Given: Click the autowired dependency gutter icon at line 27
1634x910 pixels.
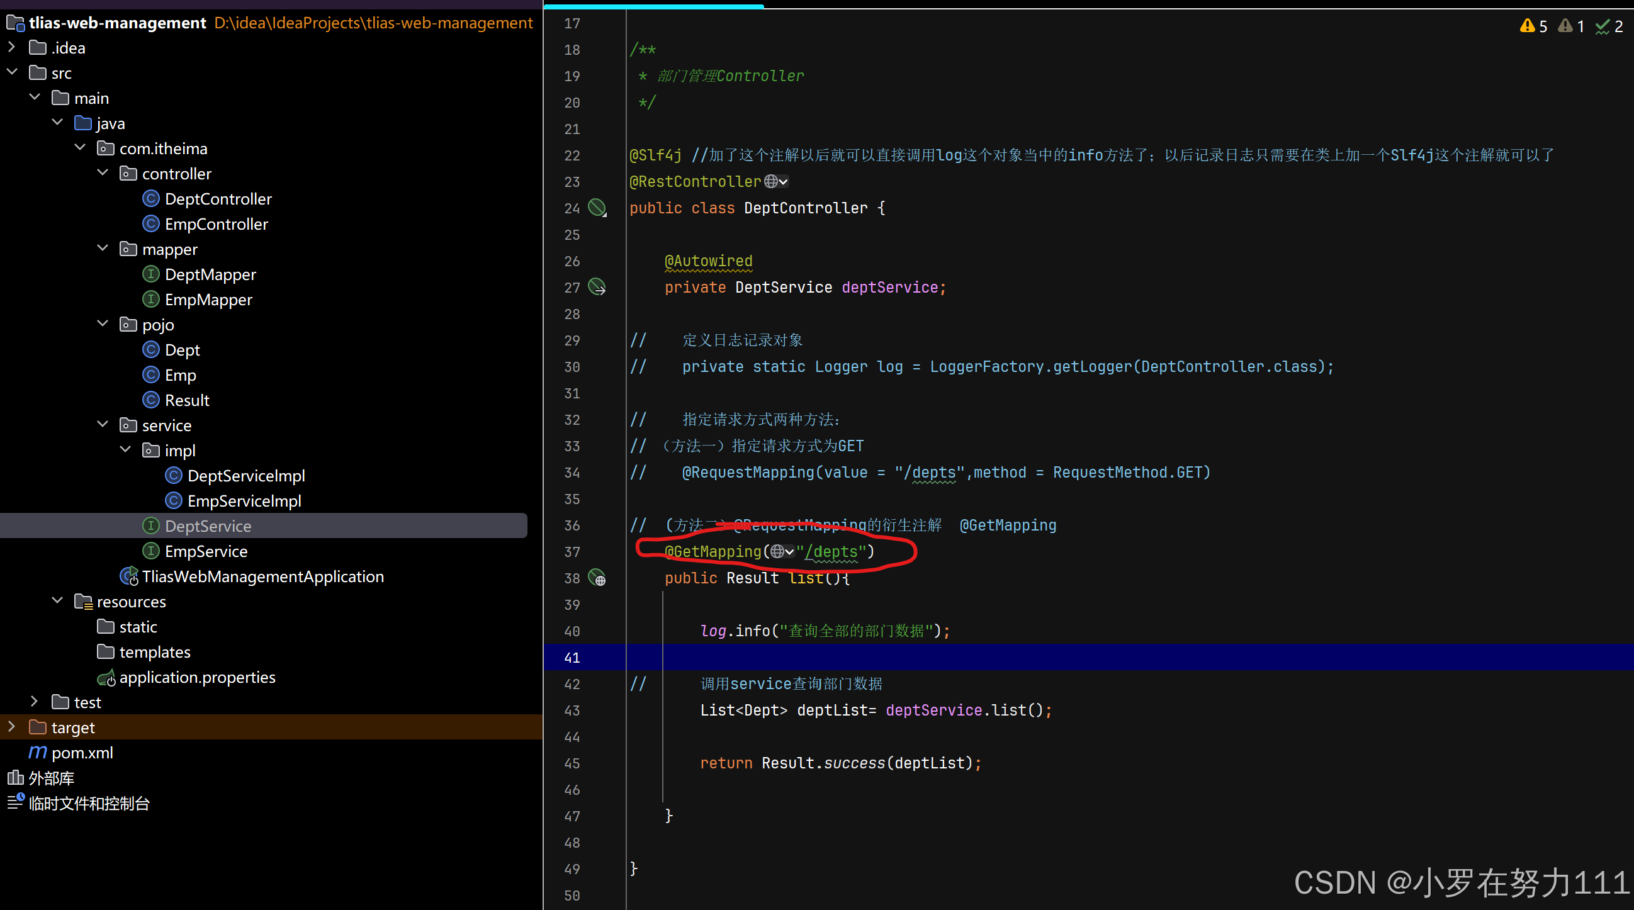Looking at the screenshot, I should (597, 286).
